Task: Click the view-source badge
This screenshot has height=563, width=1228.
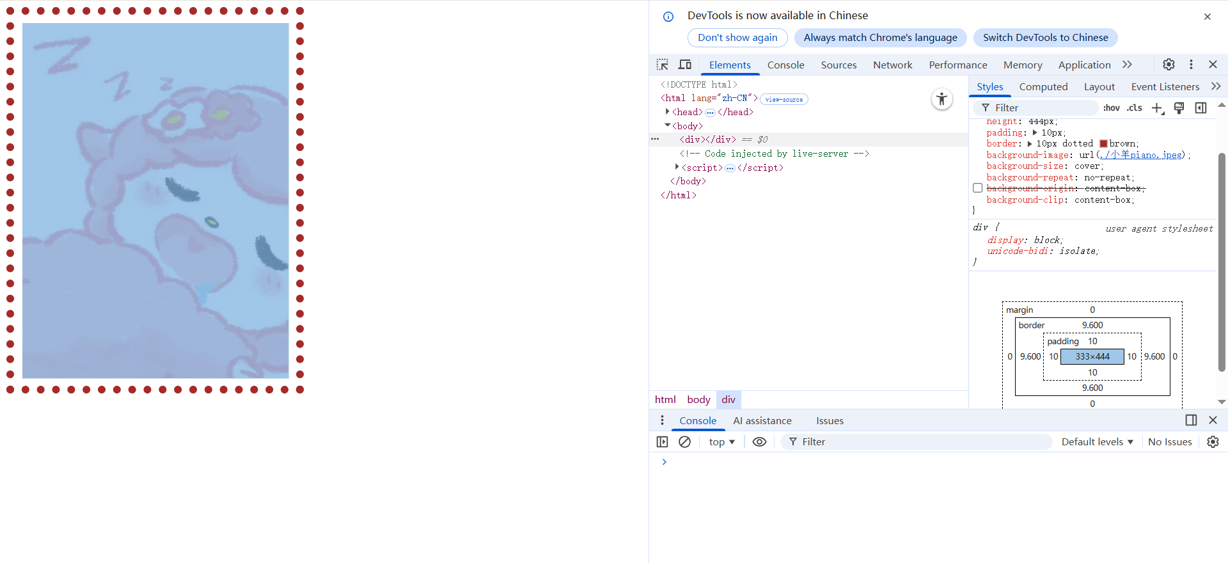Action: (x=783, y=99)
